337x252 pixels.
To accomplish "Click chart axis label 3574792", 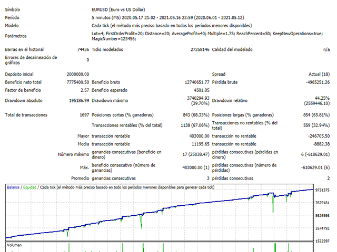I will pyautogui.click(x=322, y=228).
